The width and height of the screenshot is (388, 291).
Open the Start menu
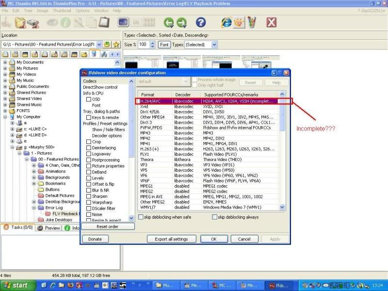point(17,286)
